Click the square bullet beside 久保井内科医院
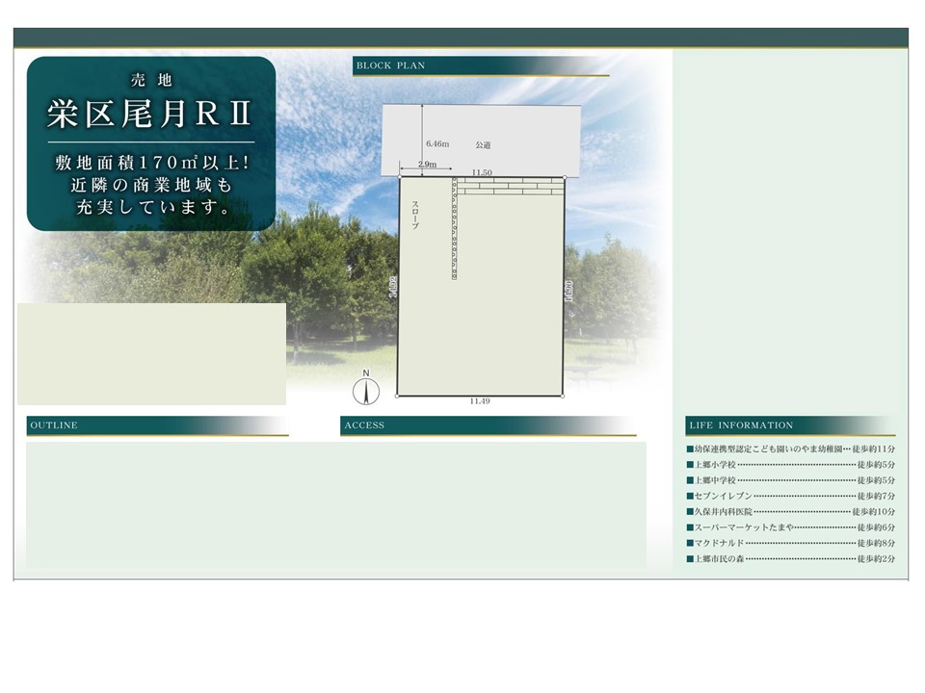925x693 pixels. coord(690,512)
